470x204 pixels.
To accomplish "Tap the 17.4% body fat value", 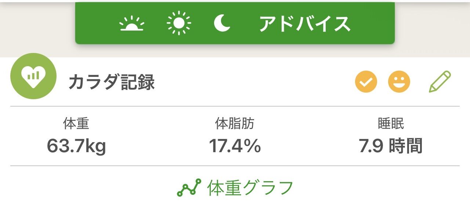I will coord(235,146).
